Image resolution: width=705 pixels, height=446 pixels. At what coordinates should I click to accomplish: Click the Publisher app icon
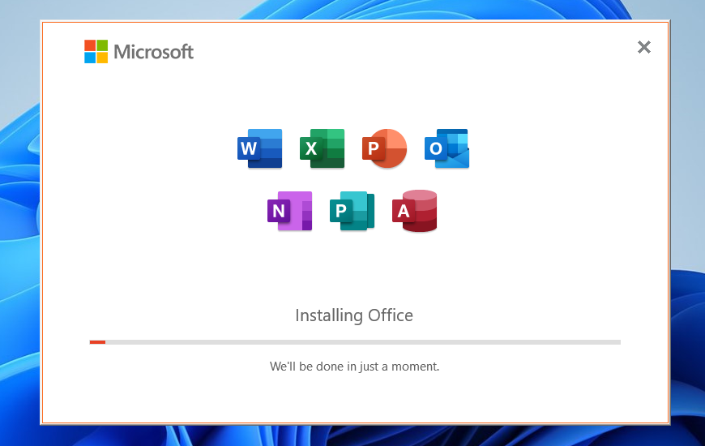click(x=352, y=211)
